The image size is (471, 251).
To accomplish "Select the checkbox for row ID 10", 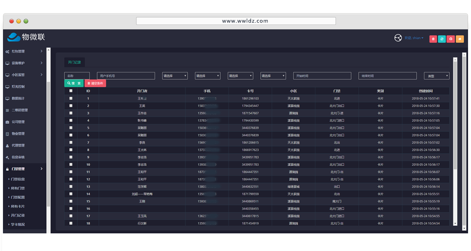I will pos(71,165).
